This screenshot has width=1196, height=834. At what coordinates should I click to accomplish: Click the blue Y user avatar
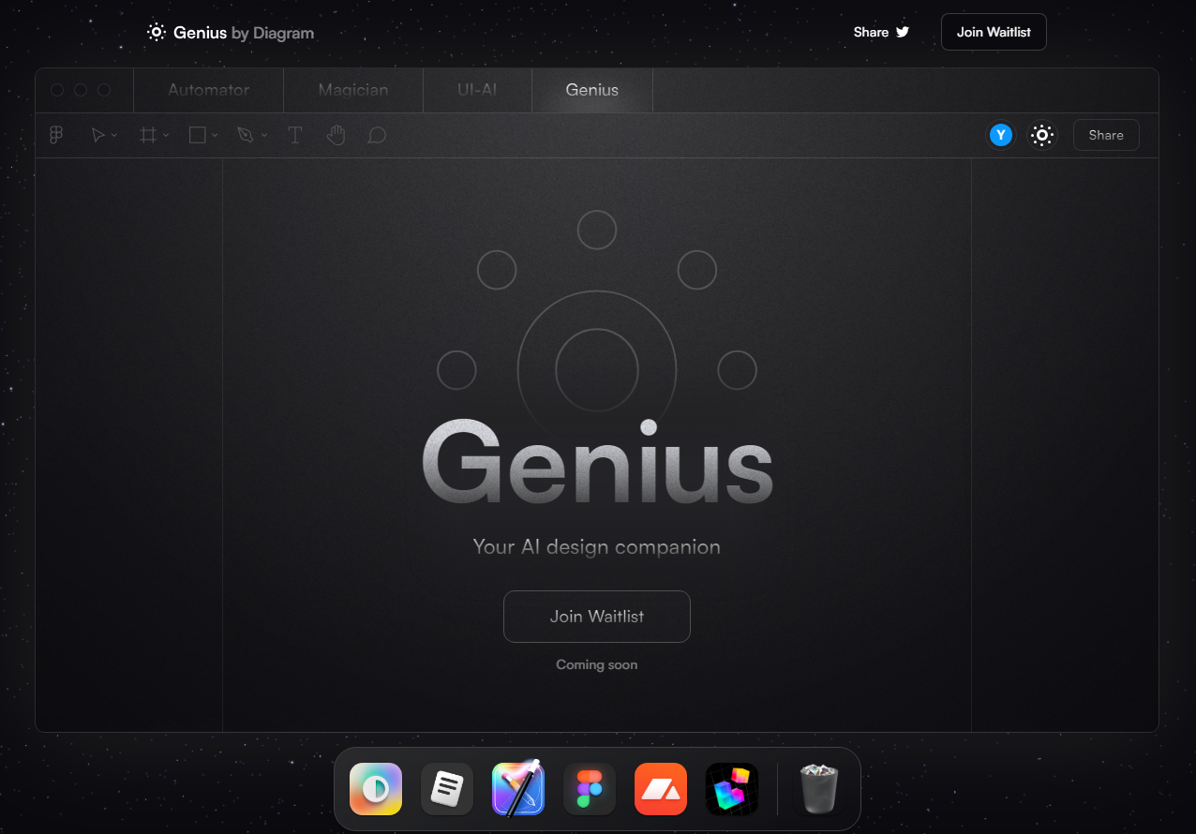tap(1001, 135)
